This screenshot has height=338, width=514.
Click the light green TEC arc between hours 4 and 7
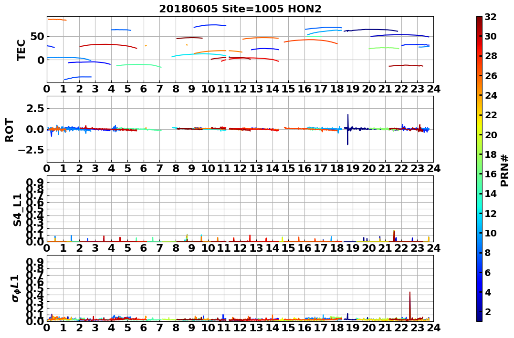click(139, 65)
